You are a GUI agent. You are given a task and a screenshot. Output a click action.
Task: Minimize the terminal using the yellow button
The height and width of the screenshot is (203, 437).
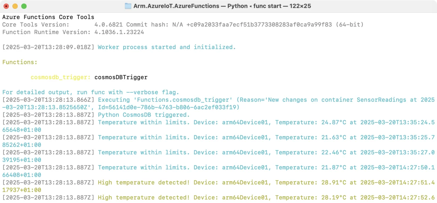pyautogui.click(x=15, y=6)
